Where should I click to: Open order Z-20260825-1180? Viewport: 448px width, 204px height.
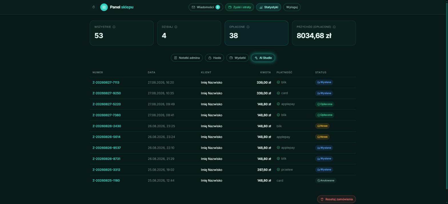[x=106, y=181]
